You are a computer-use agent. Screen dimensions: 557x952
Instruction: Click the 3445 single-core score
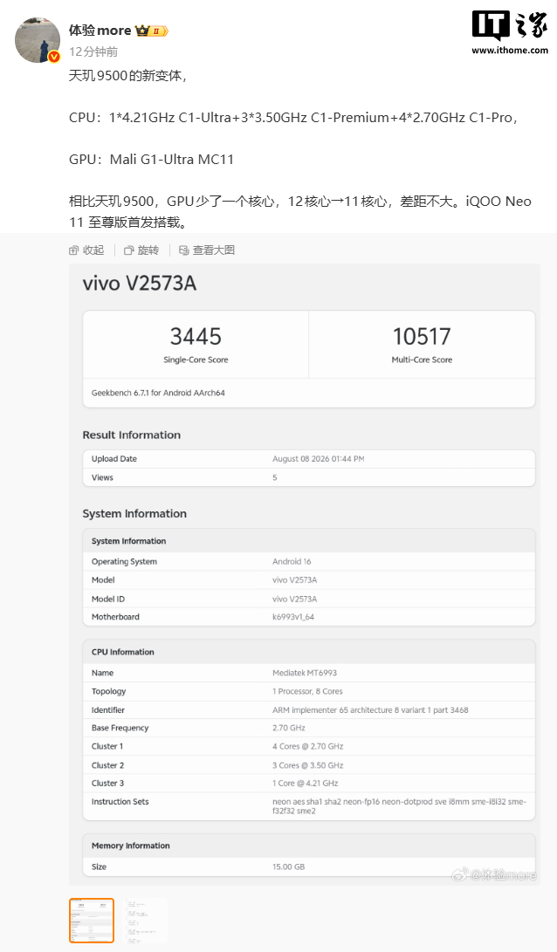[x=196, y=336]
